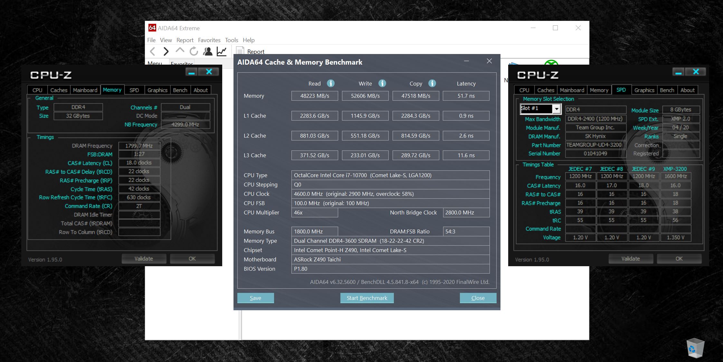The image size is (723, 362).
Task: Switch to Memory tab in right CPU-Z
Action: click(599, 90)
